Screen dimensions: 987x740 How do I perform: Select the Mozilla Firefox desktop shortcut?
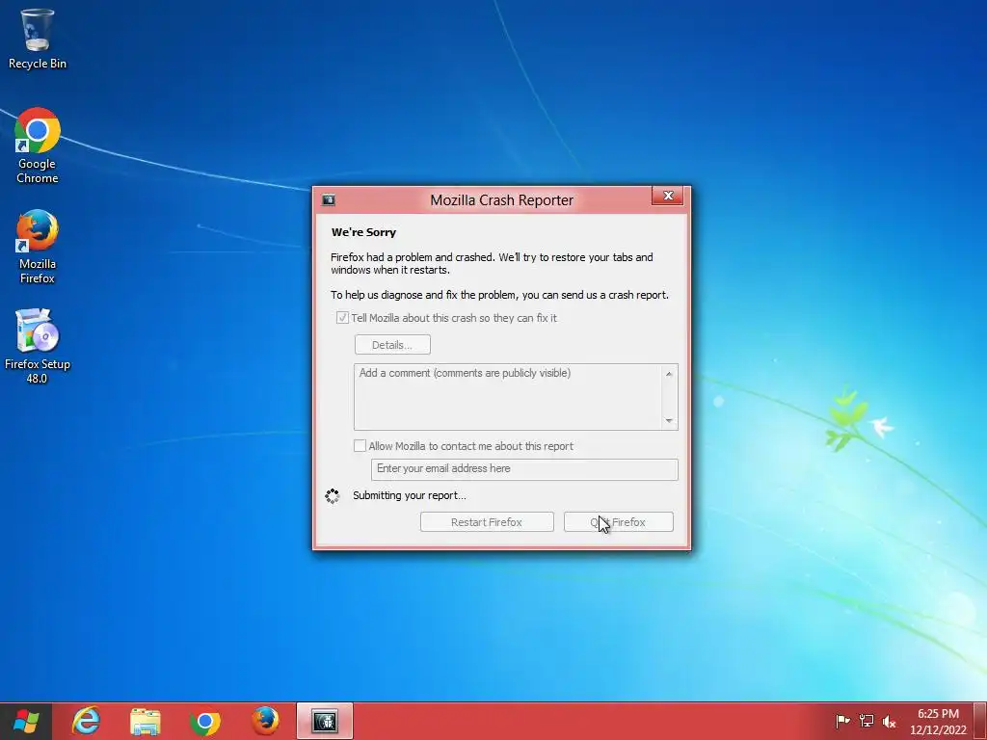pyautogui.click(x=38, y=247)
